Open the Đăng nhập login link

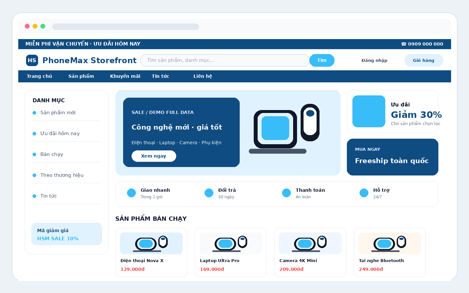(374, 60)
